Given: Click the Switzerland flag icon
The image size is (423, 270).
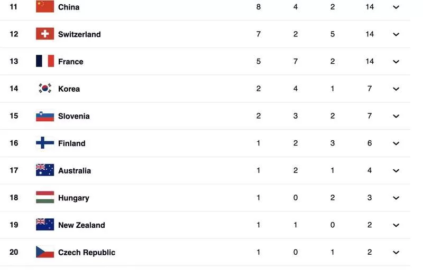Looking at the screenshot, I should click(x=45, y=34).
